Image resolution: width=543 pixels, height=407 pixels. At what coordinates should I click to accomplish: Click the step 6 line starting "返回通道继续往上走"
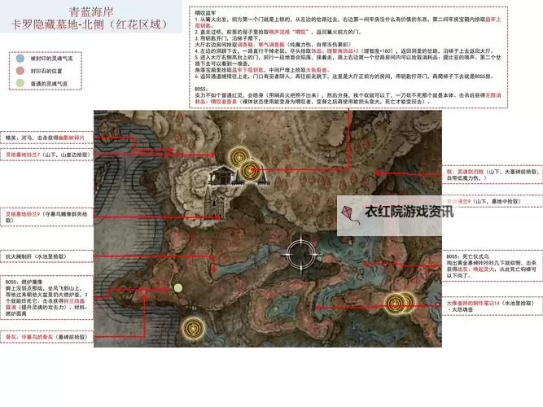click(x=344, y=77)
